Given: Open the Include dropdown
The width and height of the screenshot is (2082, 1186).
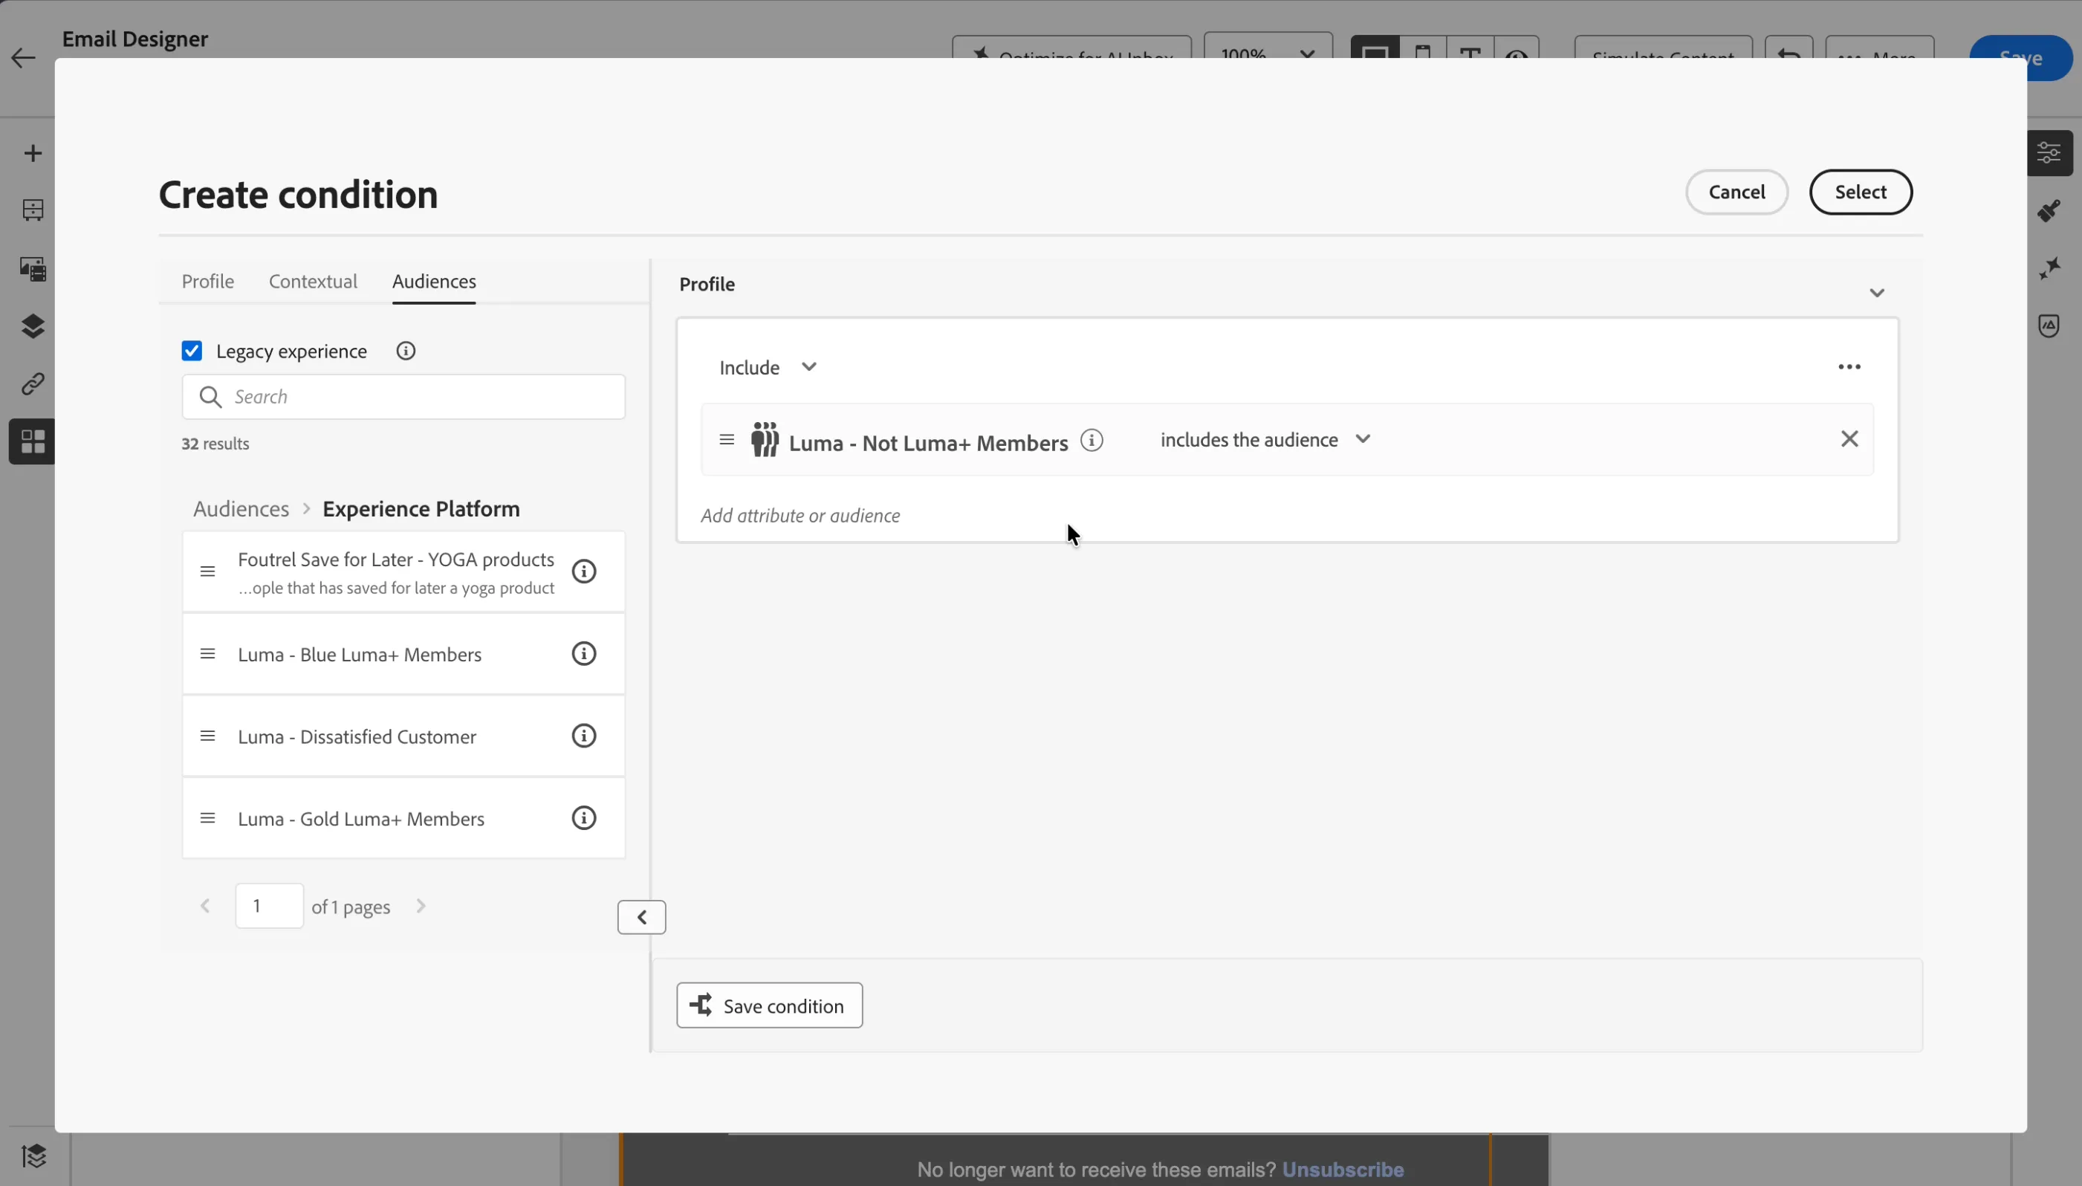Looking at the screenshot, I should coord(768,367).
